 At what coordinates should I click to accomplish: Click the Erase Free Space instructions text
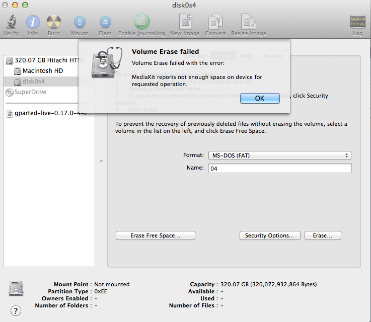pos(231,127)
